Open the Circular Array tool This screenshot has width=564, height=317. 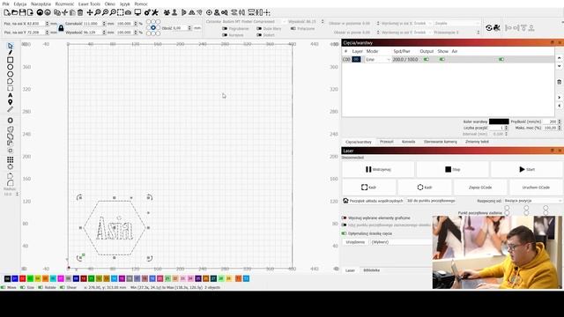(10, 166)
